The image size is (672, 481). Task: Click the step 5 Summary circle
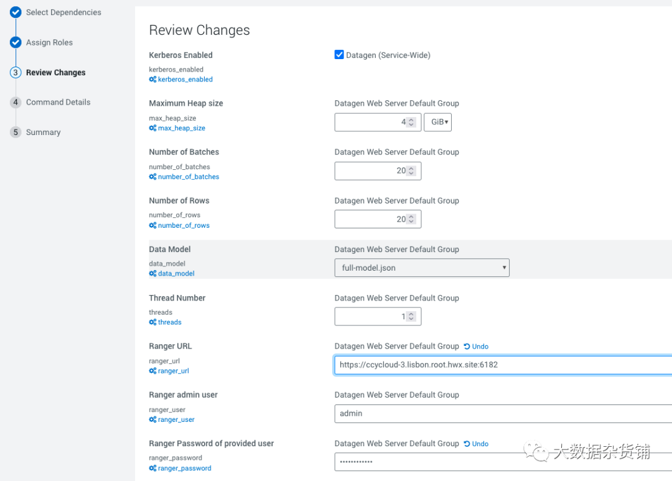pyautogui.click(x=16, y=132)
